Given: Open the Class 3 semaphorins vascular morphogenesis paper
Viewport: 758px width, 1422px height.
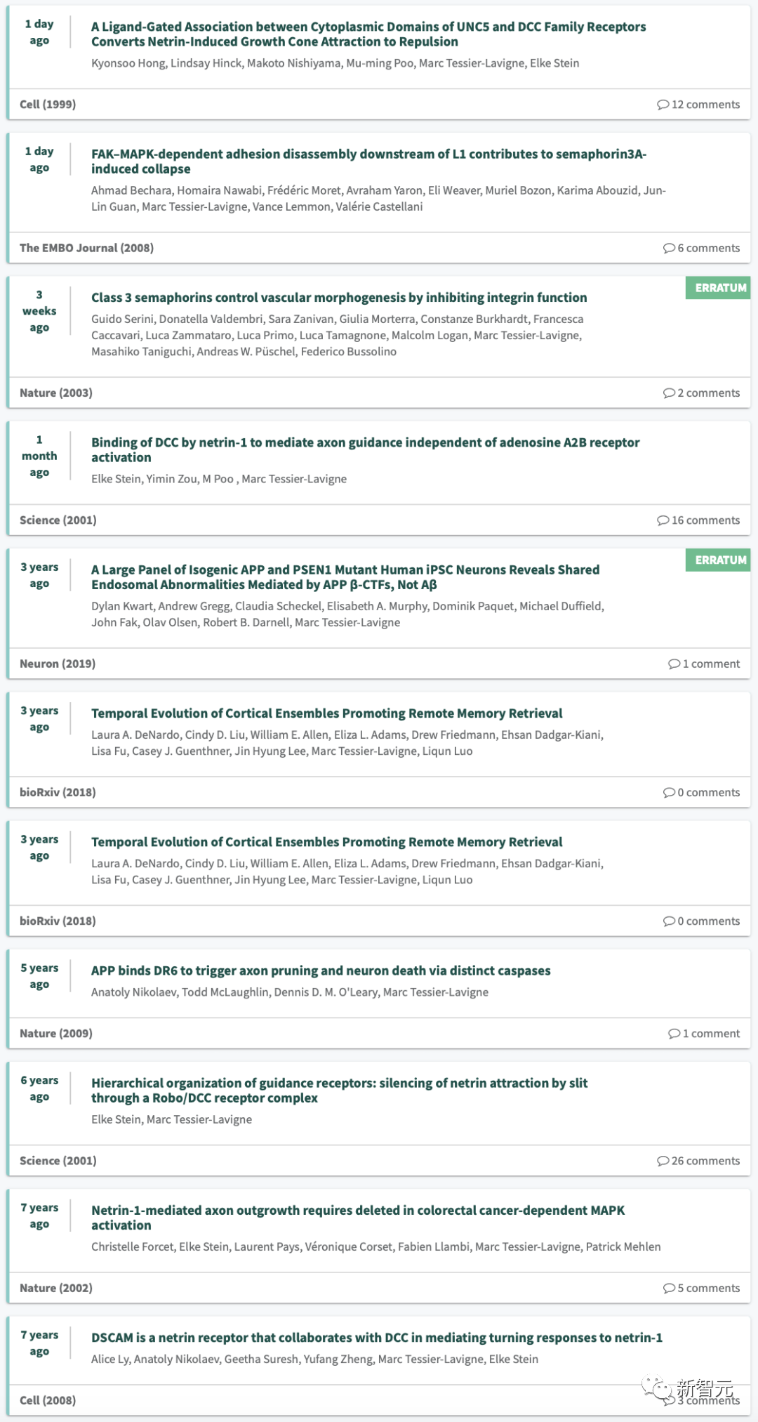Looking at the screenshot, I should click(x=339, y=298).
